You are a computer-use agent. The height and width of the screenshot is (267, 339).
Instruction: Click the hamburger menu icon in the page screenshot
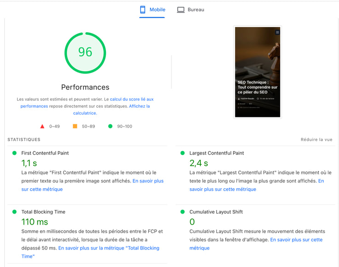pyautogui.click(x=277, y=32)
